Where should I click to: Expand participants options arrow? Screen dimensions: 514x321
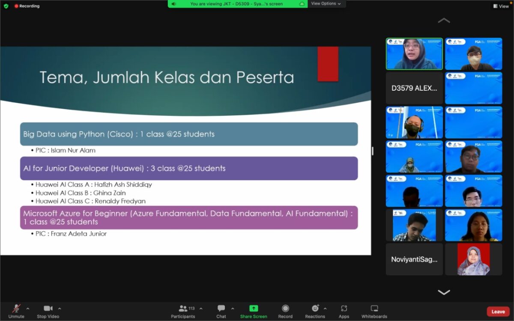pyautogui.click(x=201, y=309)
